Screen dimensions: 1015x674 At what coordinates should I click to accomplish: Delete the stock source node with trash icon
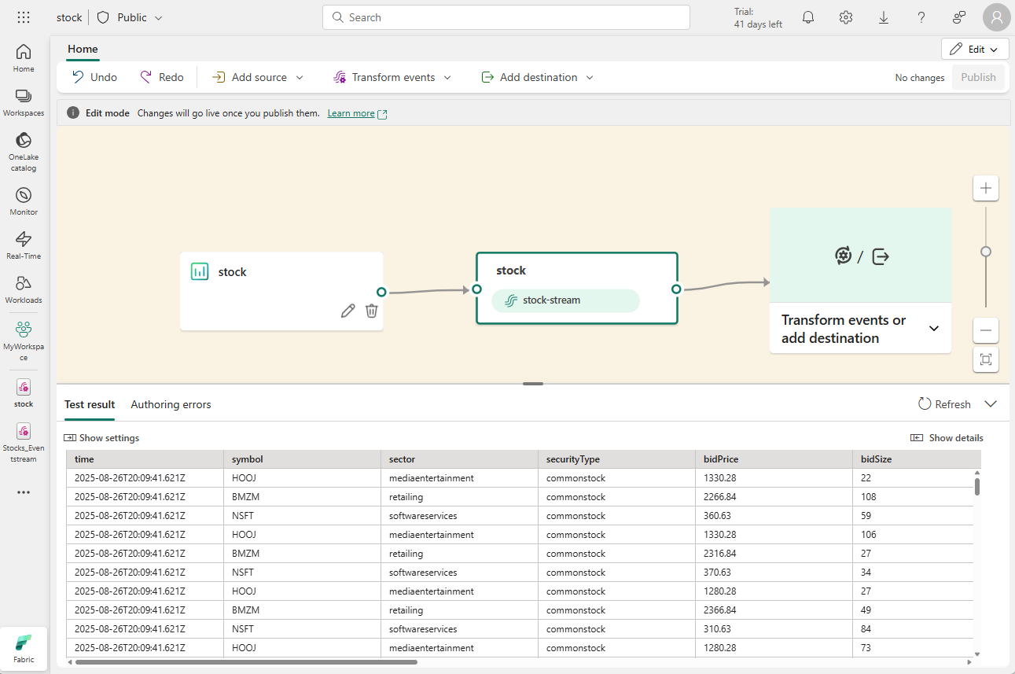[x=372, y=311]
